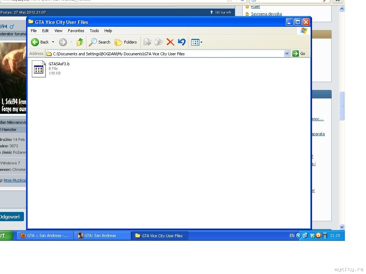Open the Rulet link in sidebar

coord(255,7)
